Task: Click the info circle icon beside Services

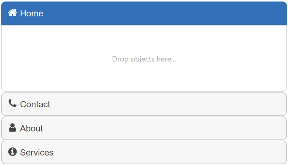Action: [13, 152]
